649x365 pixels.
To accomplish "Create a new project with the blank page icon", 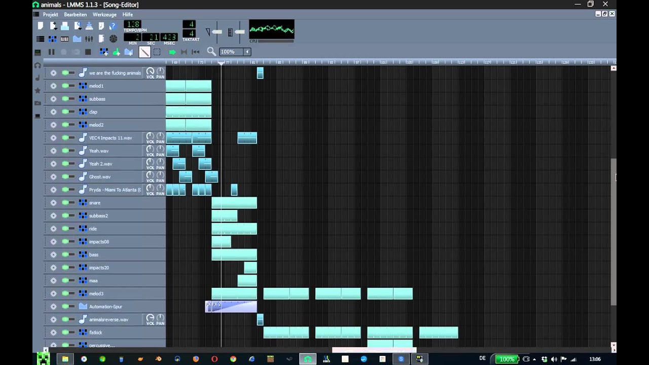I will pyautogui.click(x=41, y=26).
